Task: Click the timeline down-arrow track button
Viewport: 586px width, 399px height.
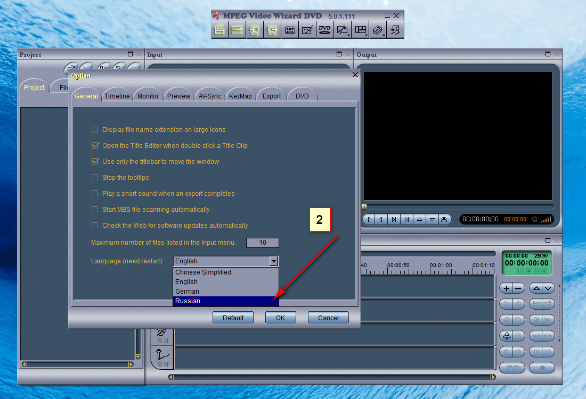Action: coord(548,288)
